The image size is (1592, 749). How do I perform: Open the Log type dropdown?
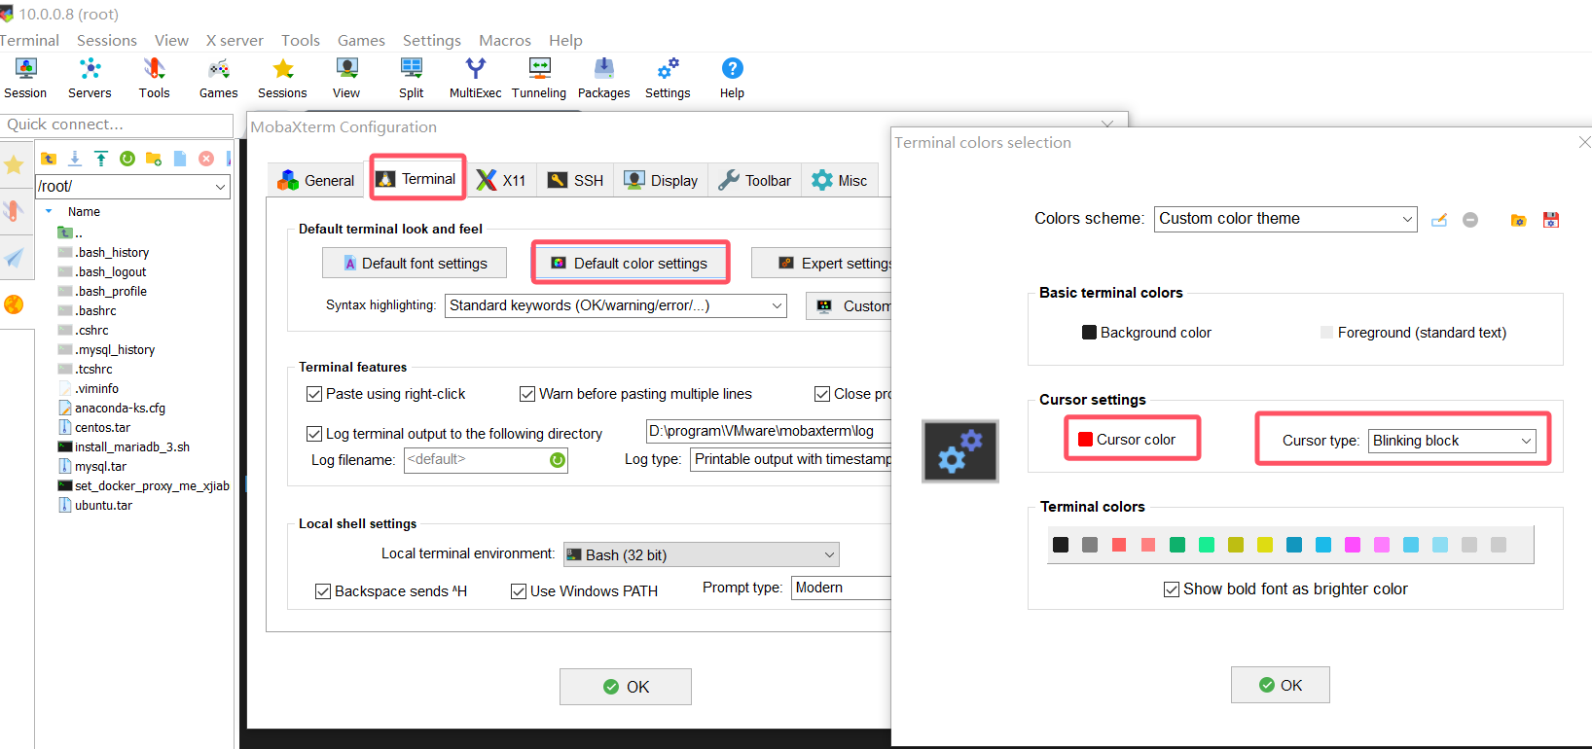coord(790,459)
